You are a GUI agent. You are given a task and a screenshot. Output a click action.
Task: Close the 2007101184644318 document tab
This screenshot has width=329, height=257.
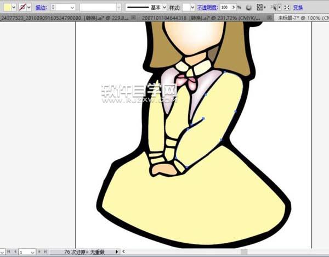[x=269, y=18]
